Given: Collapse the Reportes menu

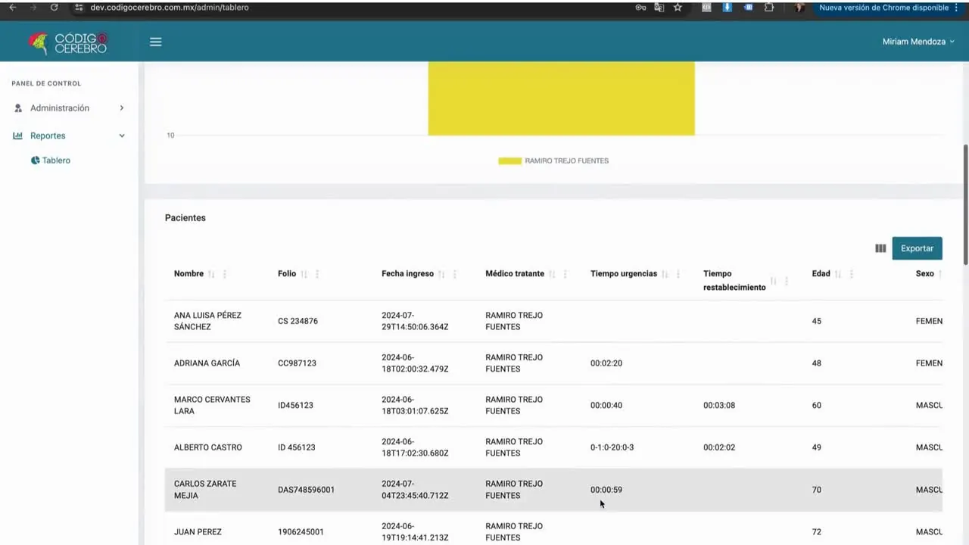Looking at the screenshot, I should pyautogui.click(x=69, y=135).
